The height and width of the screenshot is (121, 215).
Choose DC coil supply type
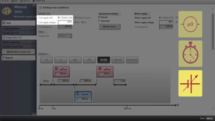click(82, 23)
